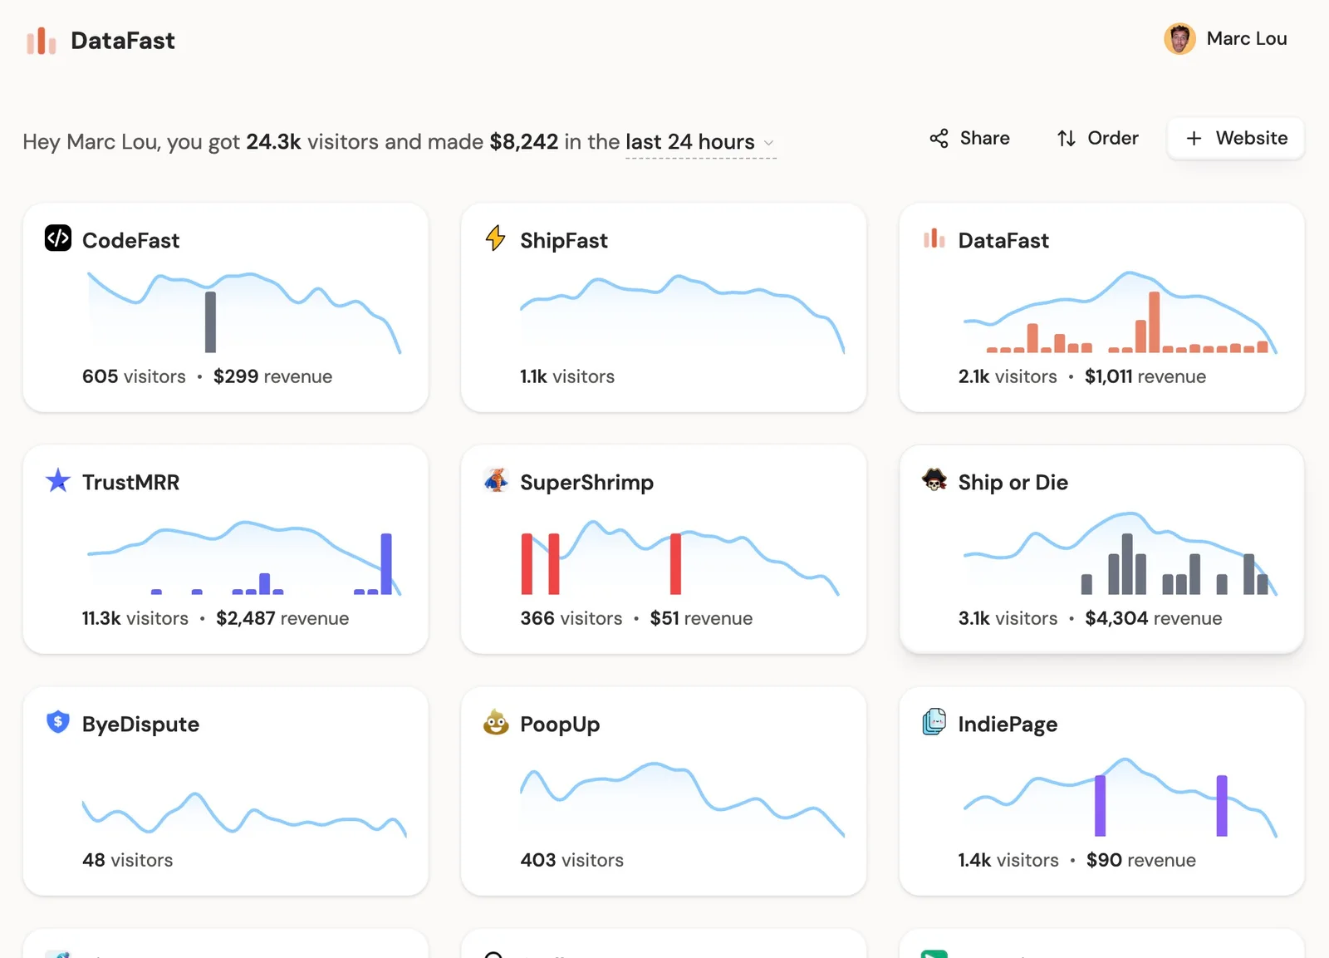Screen dimensions: 1329x958
Task: Open the ShipFast site title
Action: (564, 240)
